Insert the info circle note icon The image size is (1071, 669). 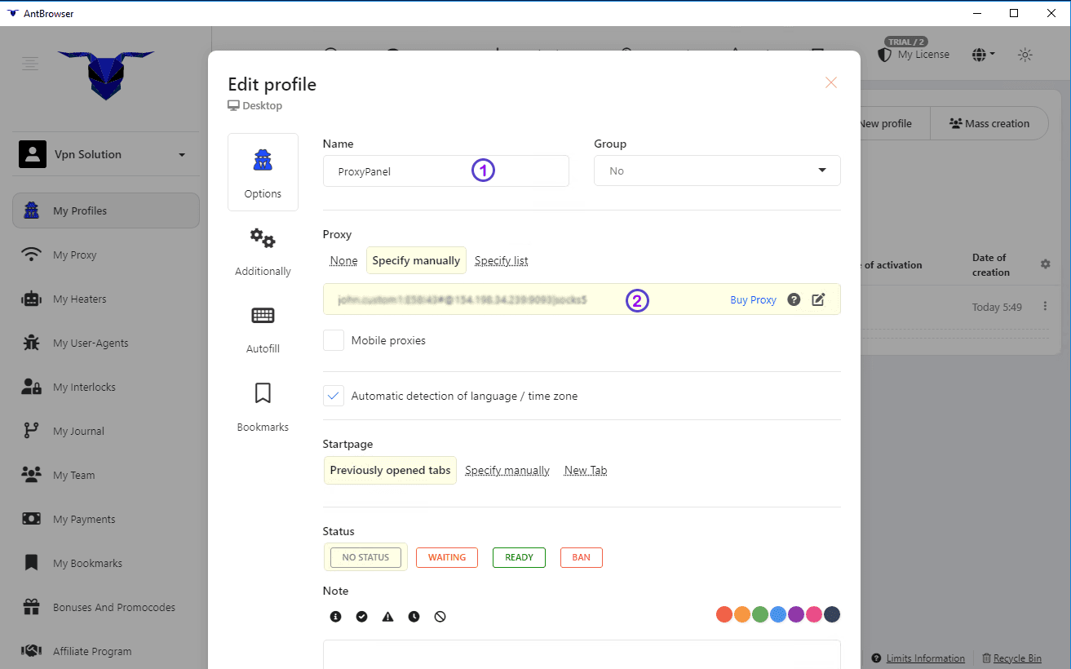(x=335, y=617)
